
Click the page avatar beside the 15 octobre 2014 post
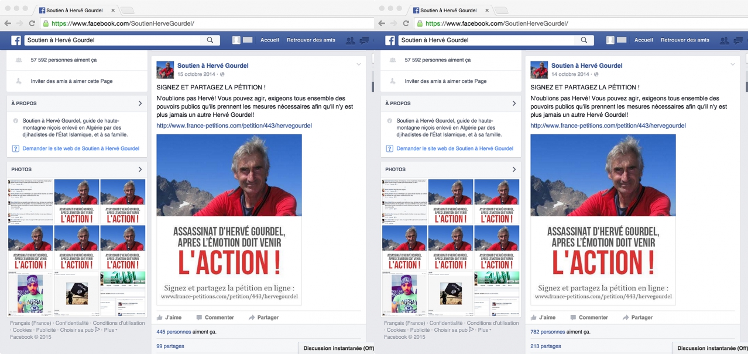[x=165, y=70]
